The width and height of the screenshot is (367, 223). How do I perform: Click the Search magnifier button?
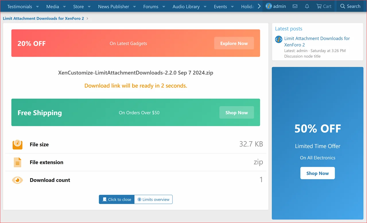[350, 6]
